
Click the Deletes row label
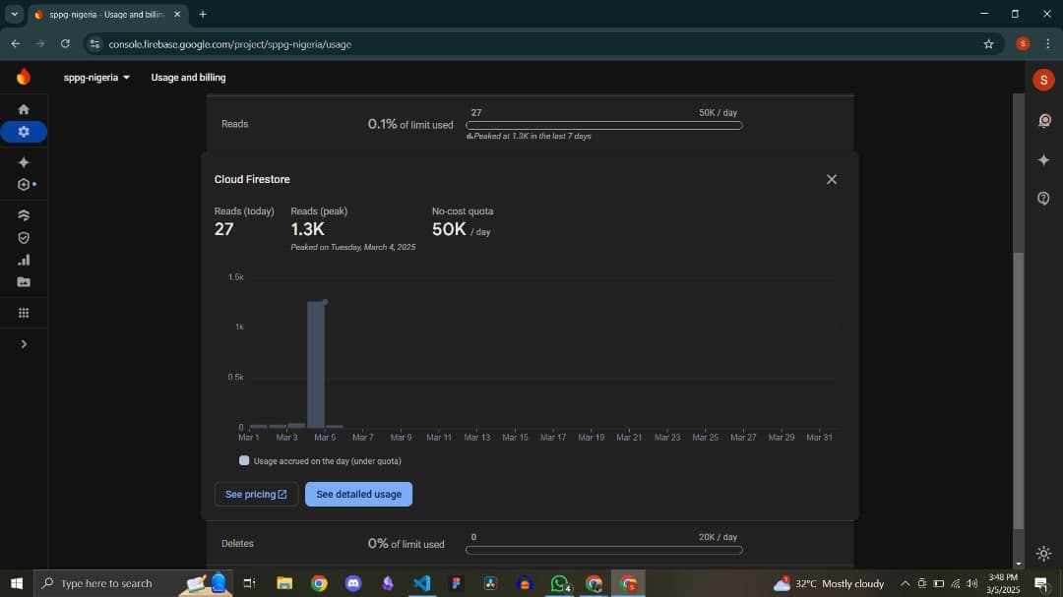(237, 544)
